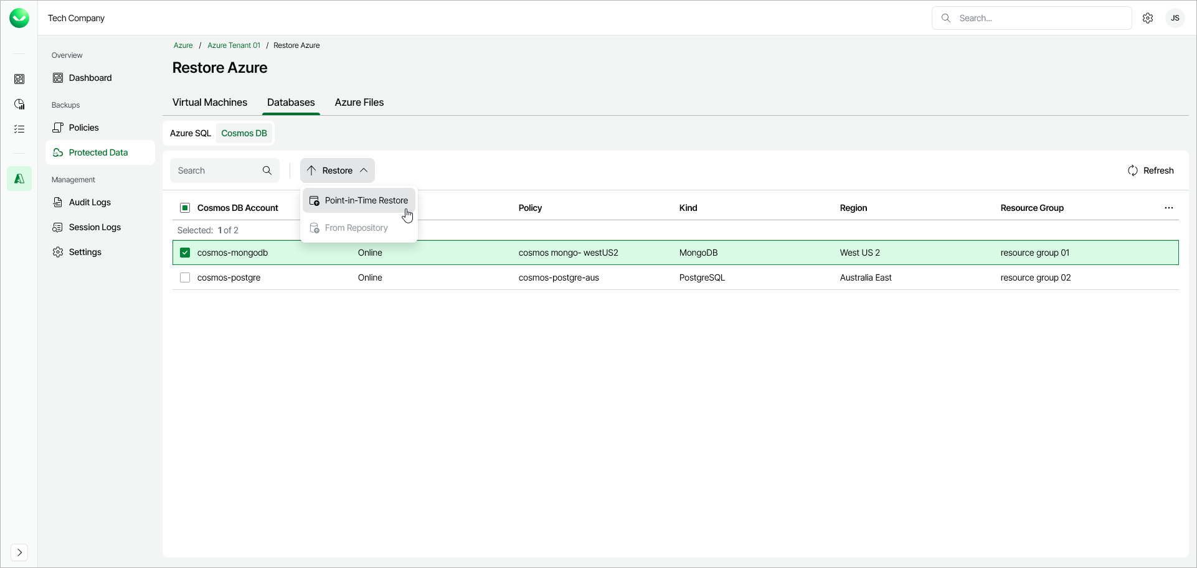This screenshot has height=568, width=1197.
Task: Toggle the select-all Cosmos DB Account checkbox
Action: pos(185,208)
